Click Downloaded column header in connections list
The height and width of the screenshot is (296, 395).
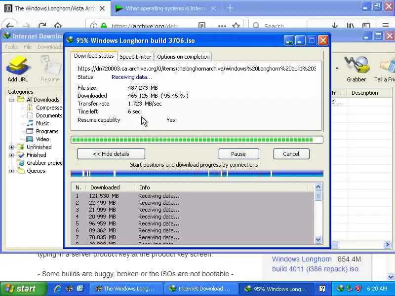pyautogui.click(x=105, y=187)
